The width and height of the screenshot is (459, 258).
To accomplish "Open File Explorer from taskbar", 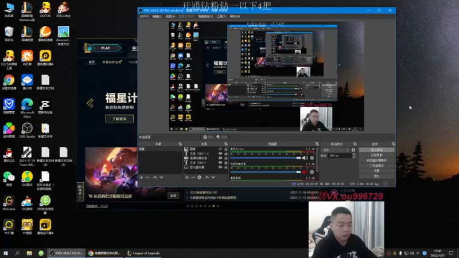I will click(x=29, y=253).
